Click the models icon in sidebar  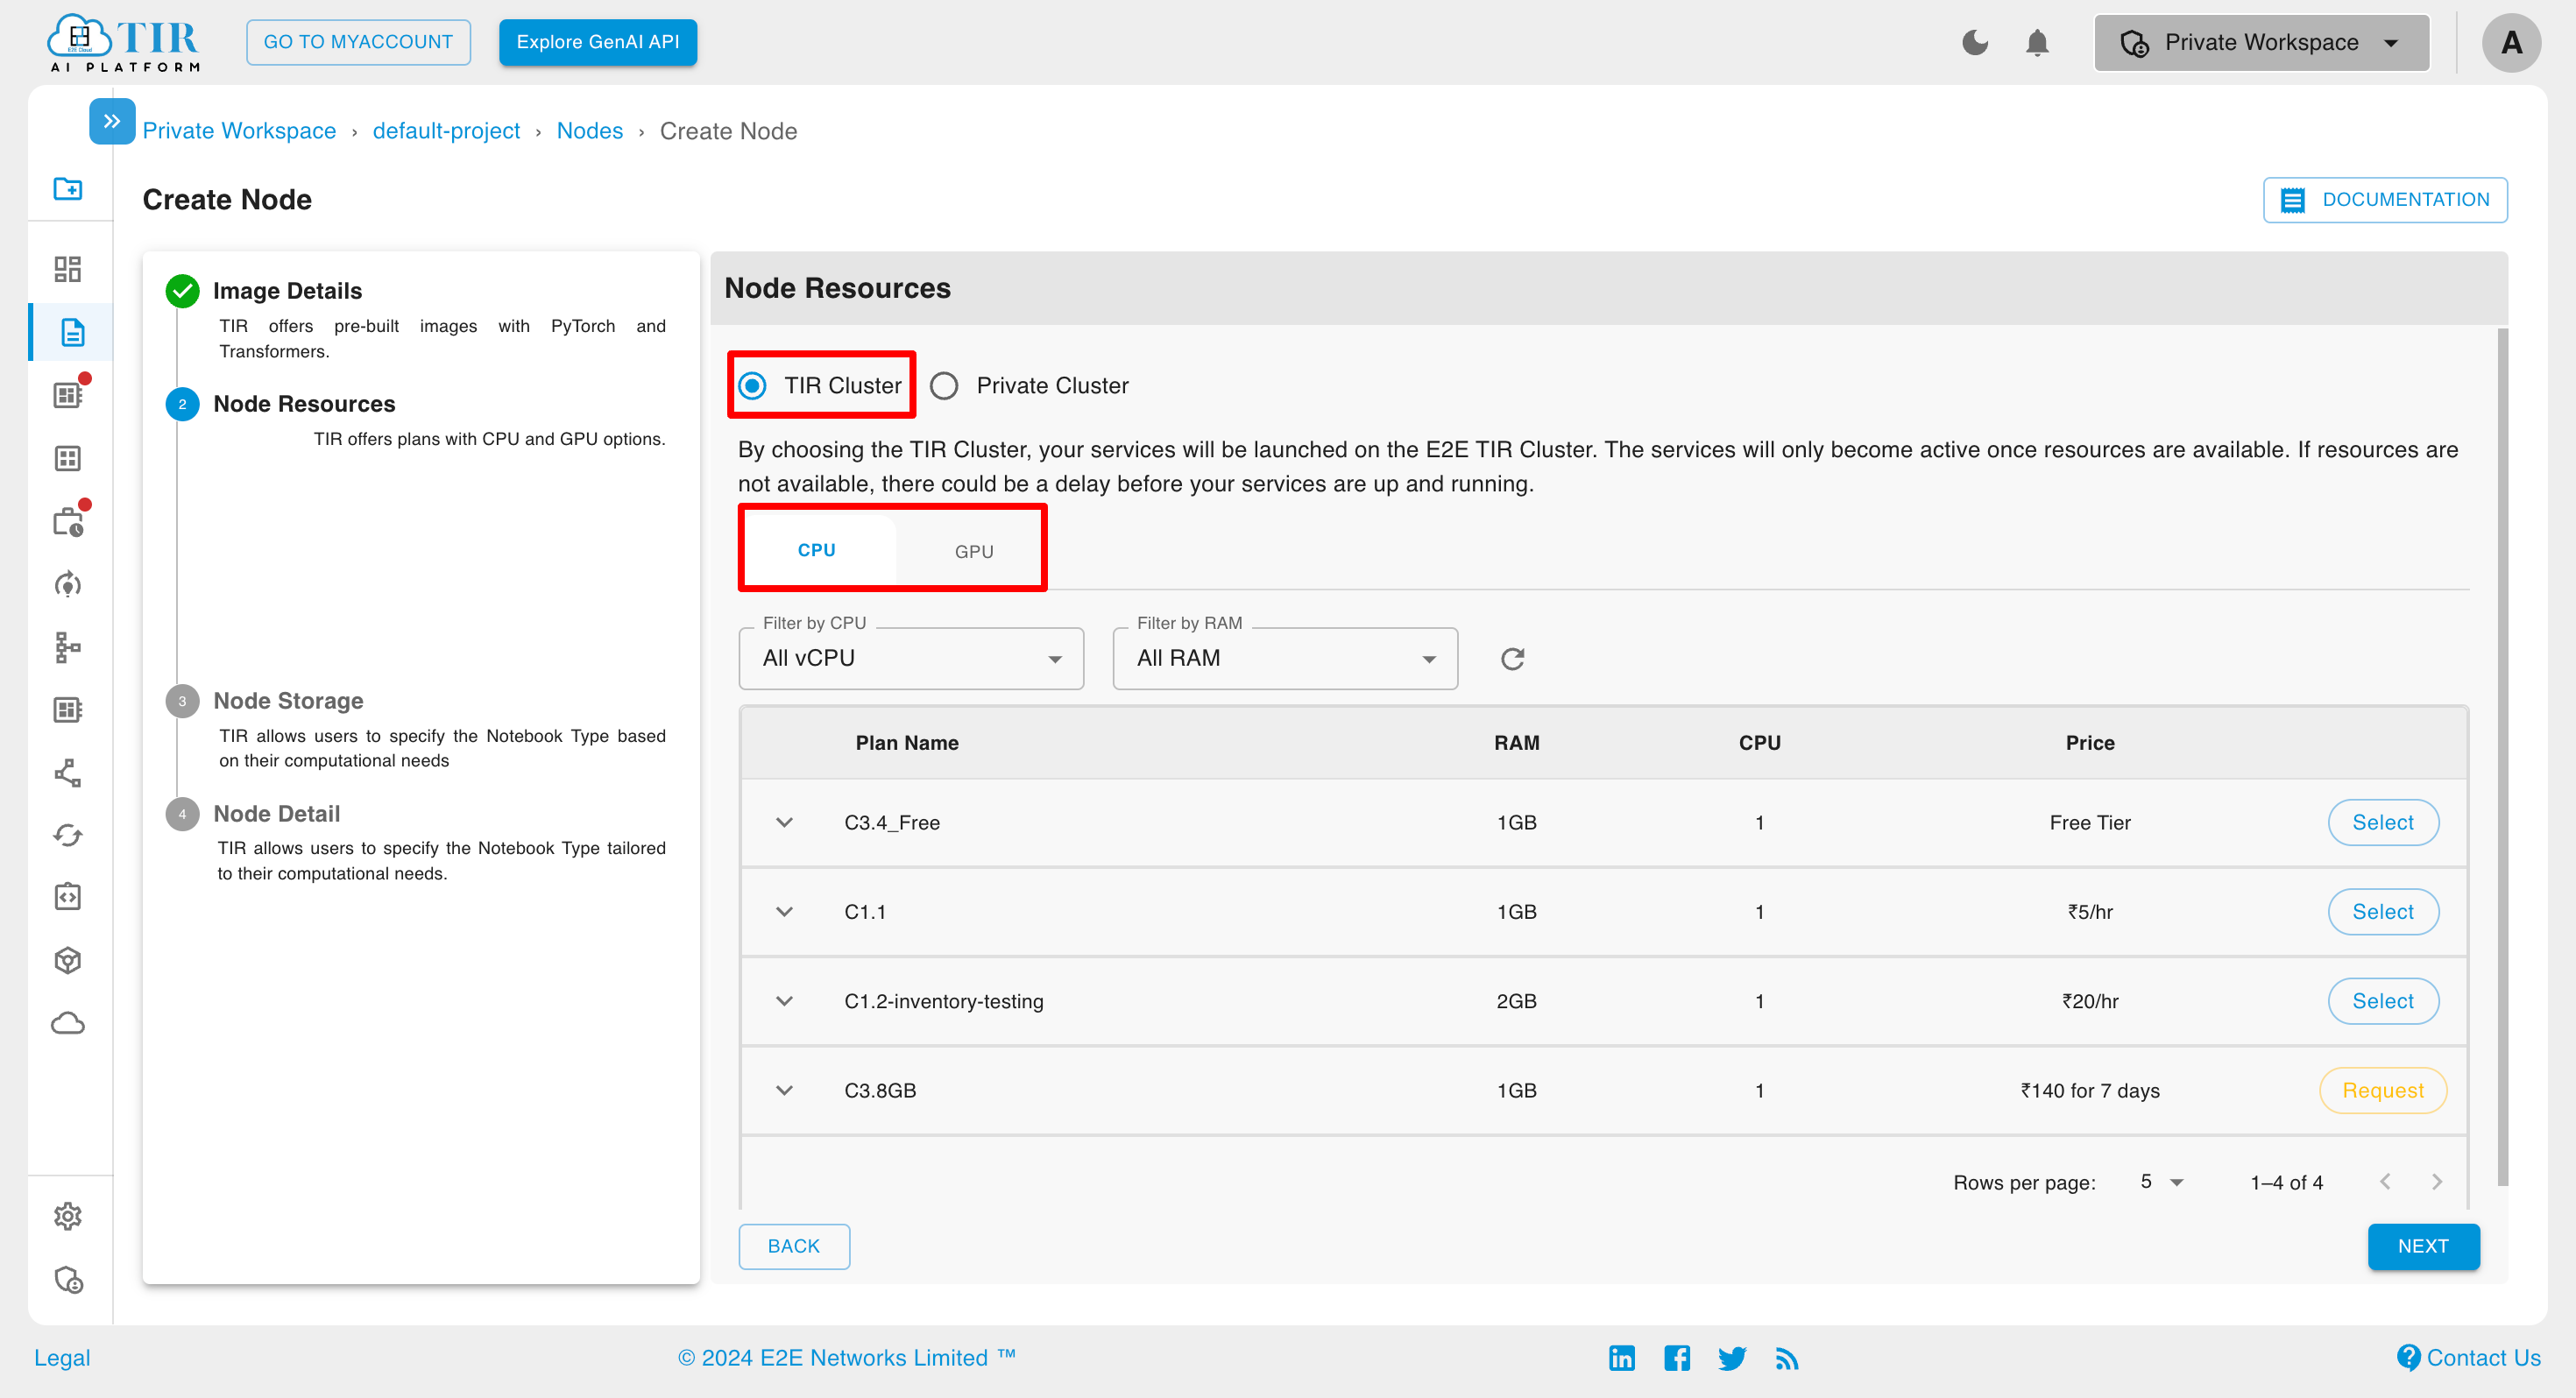pyautogui.click(x=69, y=957)
